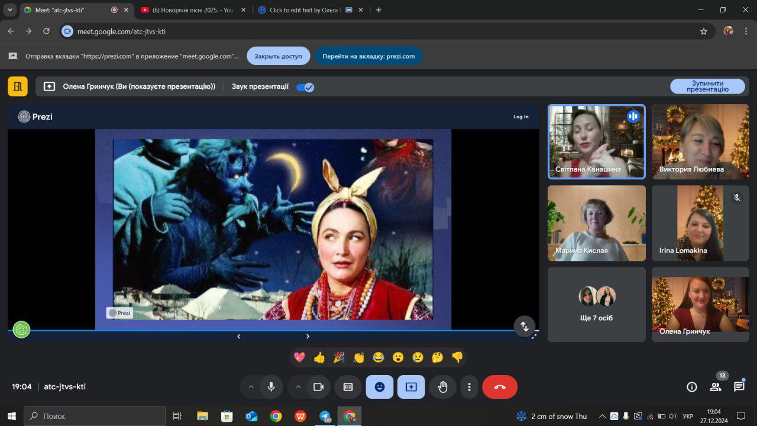Reload the page
The image size is (757, 426).
pyautogui.click(x=46, y=31)
